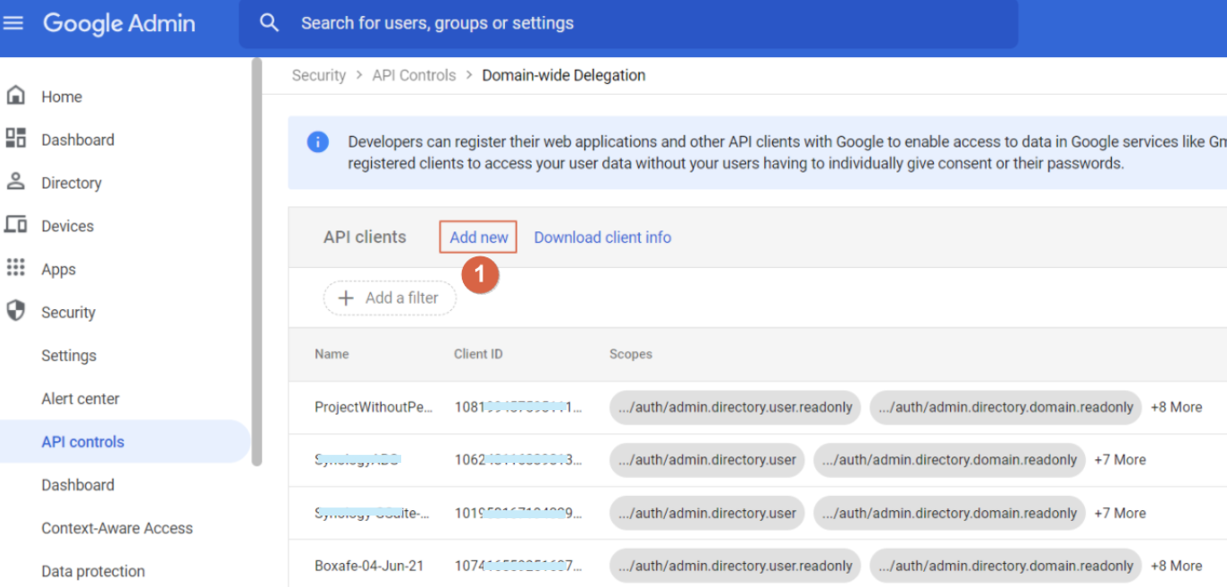Expand +8 More scopes for ProjectWithoutPe
Viewport: 1227px width, 587px height.
click(1176, 407)
